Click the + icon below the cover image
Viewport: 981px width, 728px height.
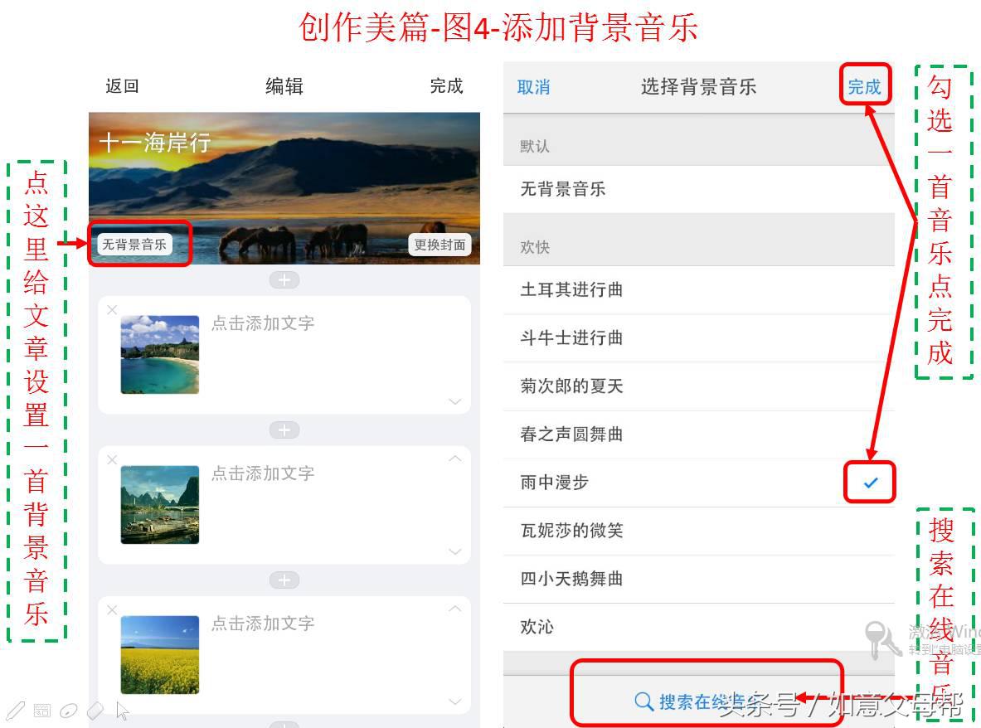coord(284,279)
